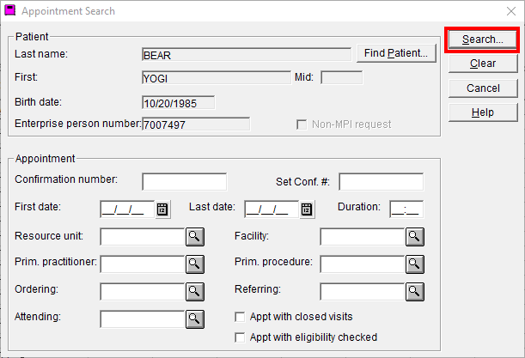Viewport: 525px width, 358px height.
Task: Check Appt with eligibility checked box
Action: [240, 337]
